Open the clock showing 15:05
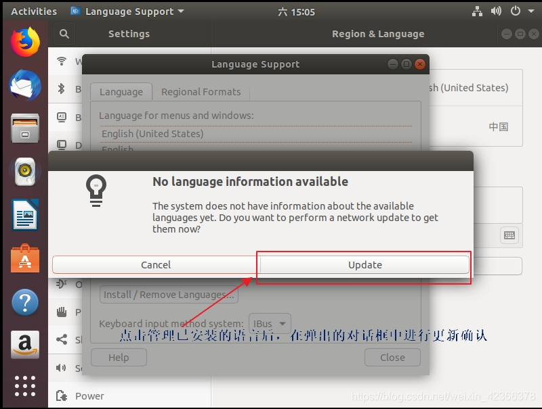542x409 pixels. (x=296, y=12)
